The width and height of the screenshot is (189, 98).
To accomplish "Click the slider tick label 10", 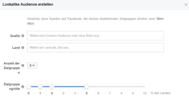I will [145, 93].
